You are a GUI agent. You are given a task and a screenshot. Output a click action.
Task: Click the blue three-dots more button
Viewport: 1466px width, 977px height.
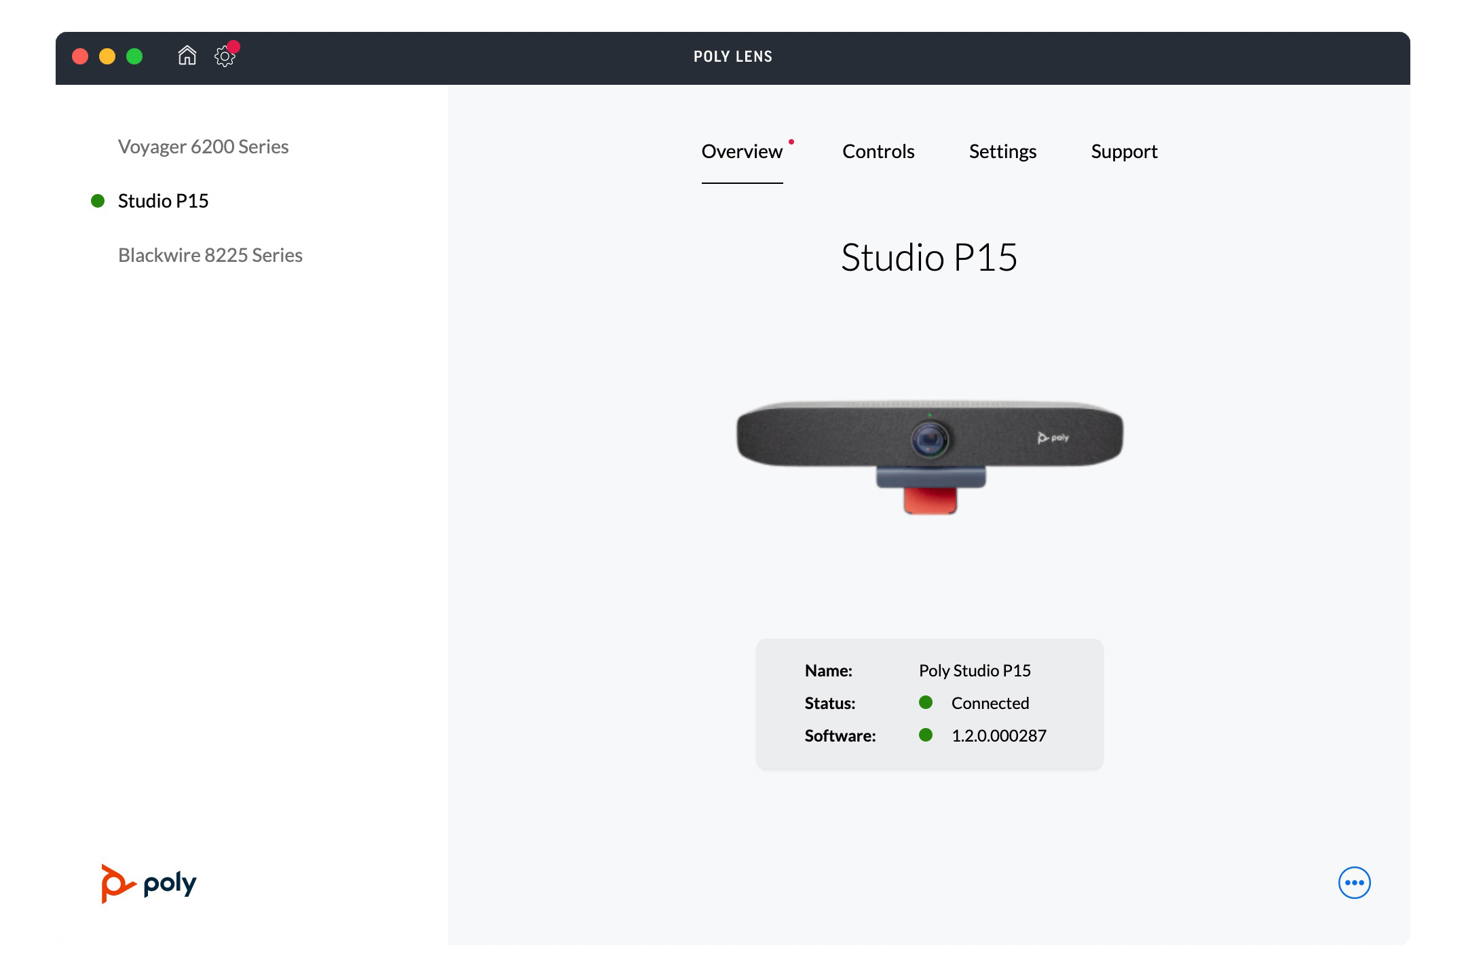1354,883
